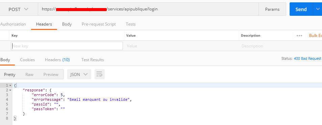Open the three-dot column options
The image size is (322, 125).
tap(299, 36)
